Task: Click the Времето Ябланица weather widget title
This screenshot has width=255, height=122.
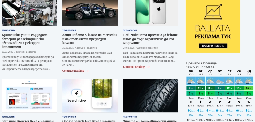Action: [201, 63]
